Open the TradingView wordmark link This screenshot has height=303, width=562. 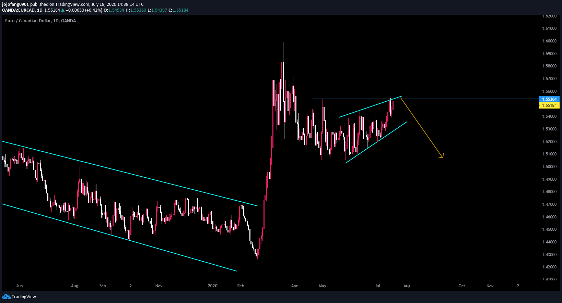coord(24,296)
